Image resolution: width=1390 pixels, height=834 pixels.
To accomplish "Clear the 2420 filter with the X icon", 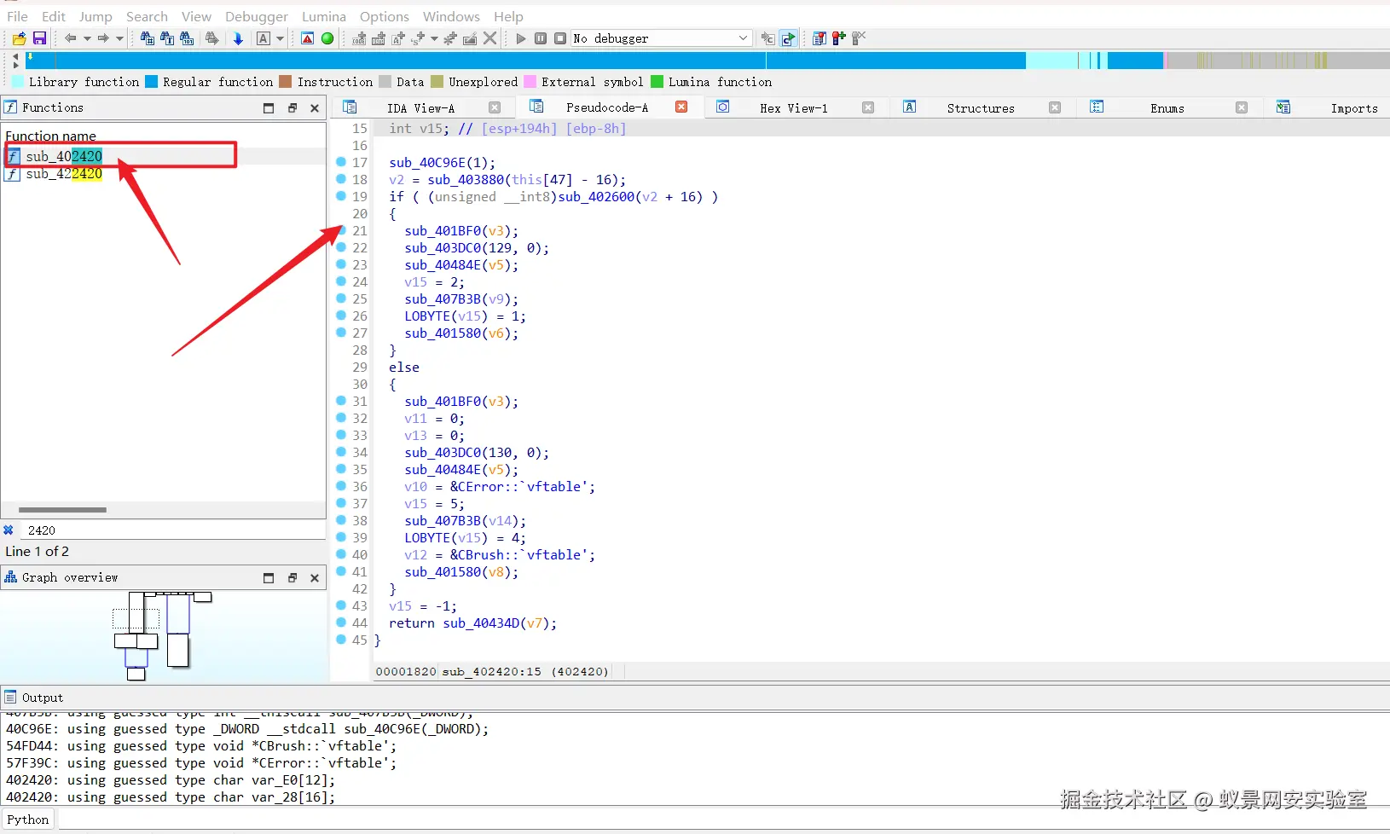I will point(9,530).
